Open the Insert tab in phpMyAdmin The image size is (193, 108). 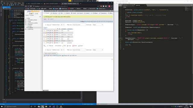tap(74, 13)
